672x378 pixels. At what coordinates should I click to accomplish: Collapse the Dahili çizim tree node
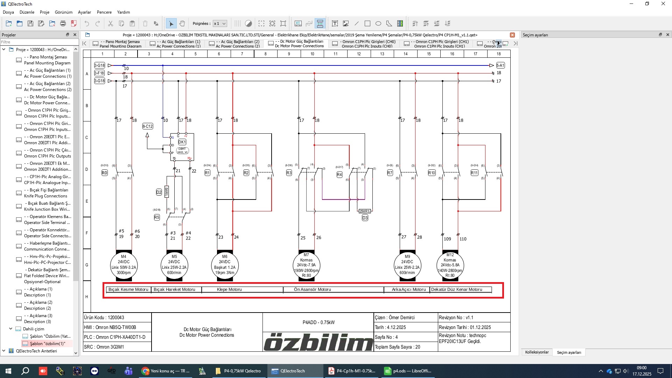pos(10,329)
